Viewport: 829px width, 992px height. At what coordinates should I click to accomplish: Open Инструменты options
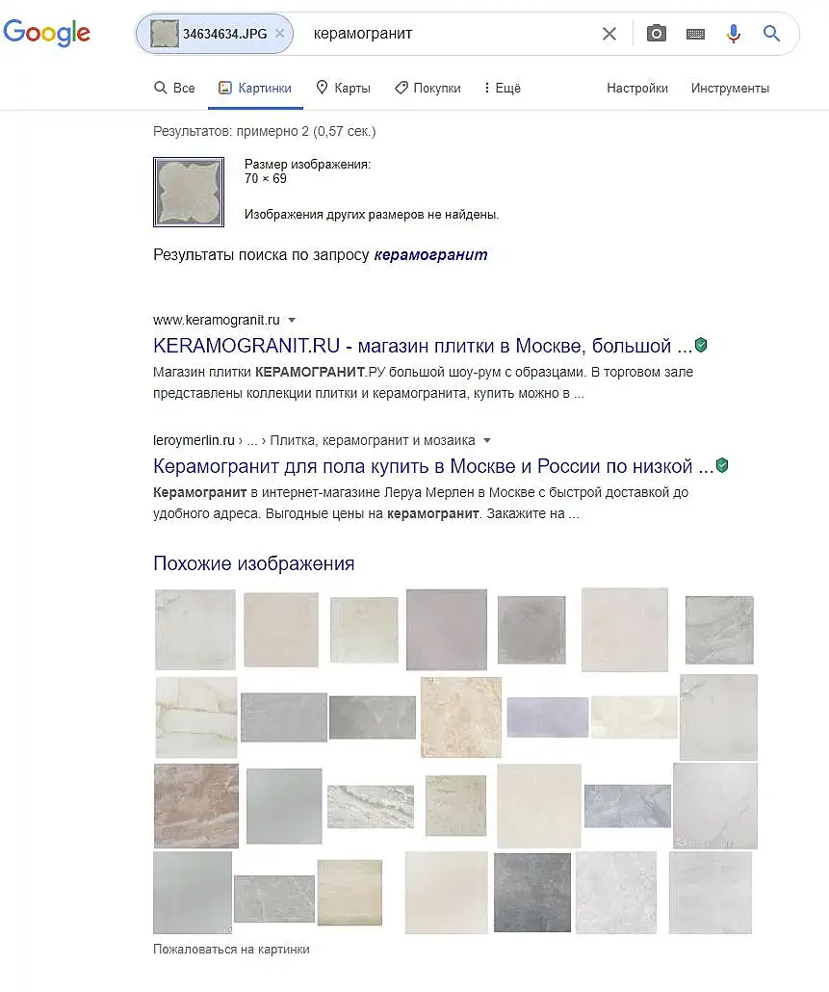[x=731, y=88]
